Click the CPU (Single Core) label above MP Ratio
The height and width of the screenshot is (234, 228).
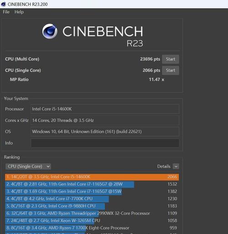[23, 70]
